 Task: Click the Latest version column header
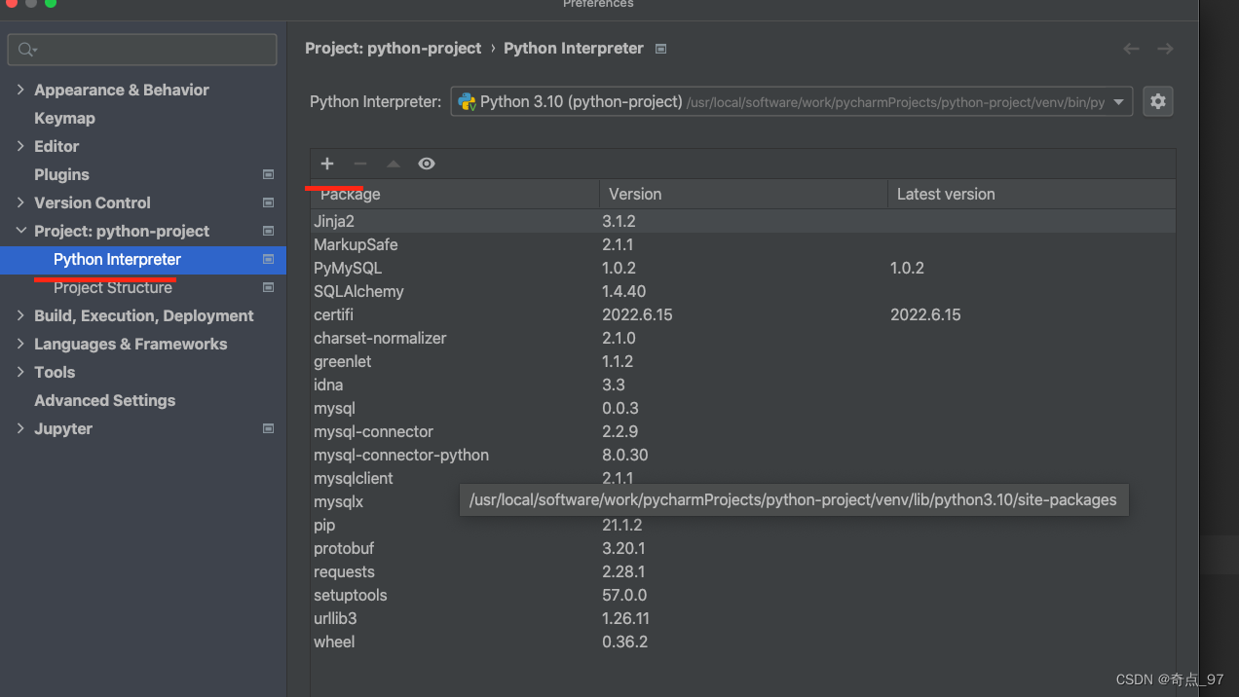pyautogui.click(x=1032, y=194)
